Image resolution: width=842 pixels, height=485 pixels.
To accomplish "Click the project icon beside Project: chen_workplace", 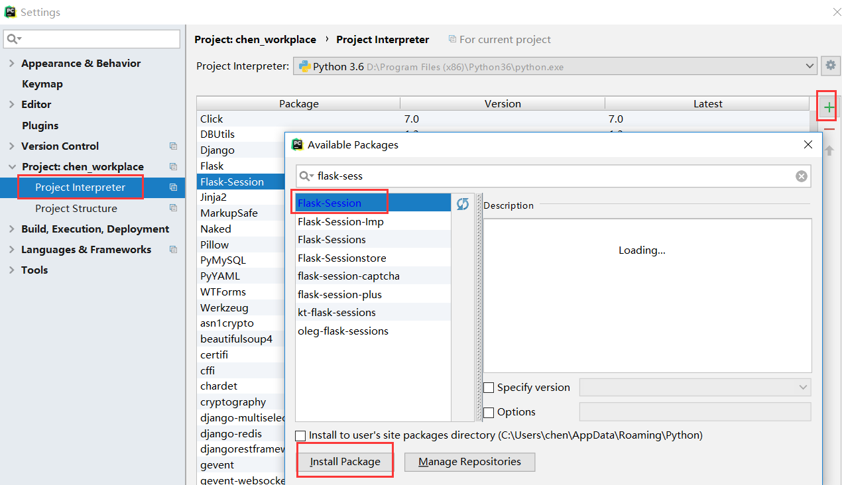I will pyautogui.click(x=174, y=167).
